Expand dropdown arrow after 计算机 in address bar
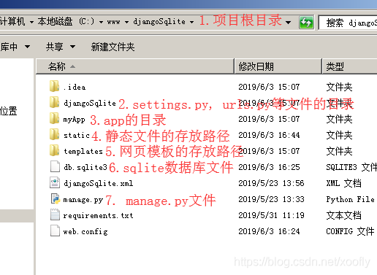This screenshot has height=275, width=377. pyautogui.click(x=31, y=22)
